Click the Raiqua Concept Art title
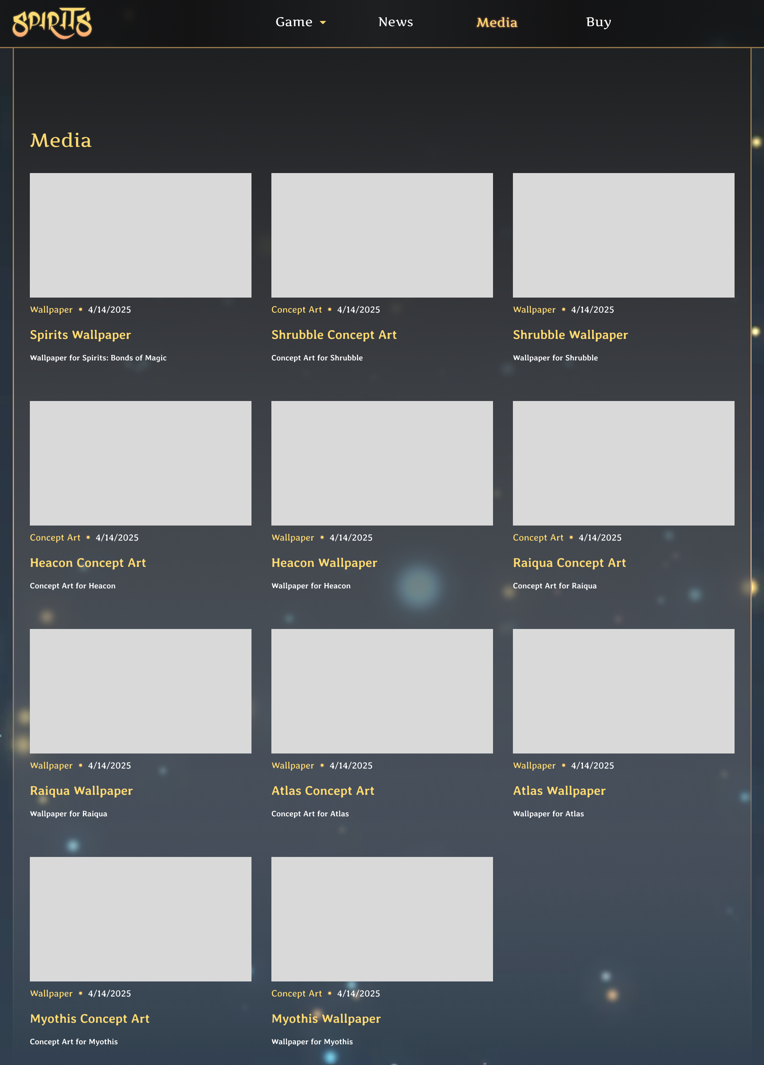This screenshot has width=764, height=1065. 569,563
